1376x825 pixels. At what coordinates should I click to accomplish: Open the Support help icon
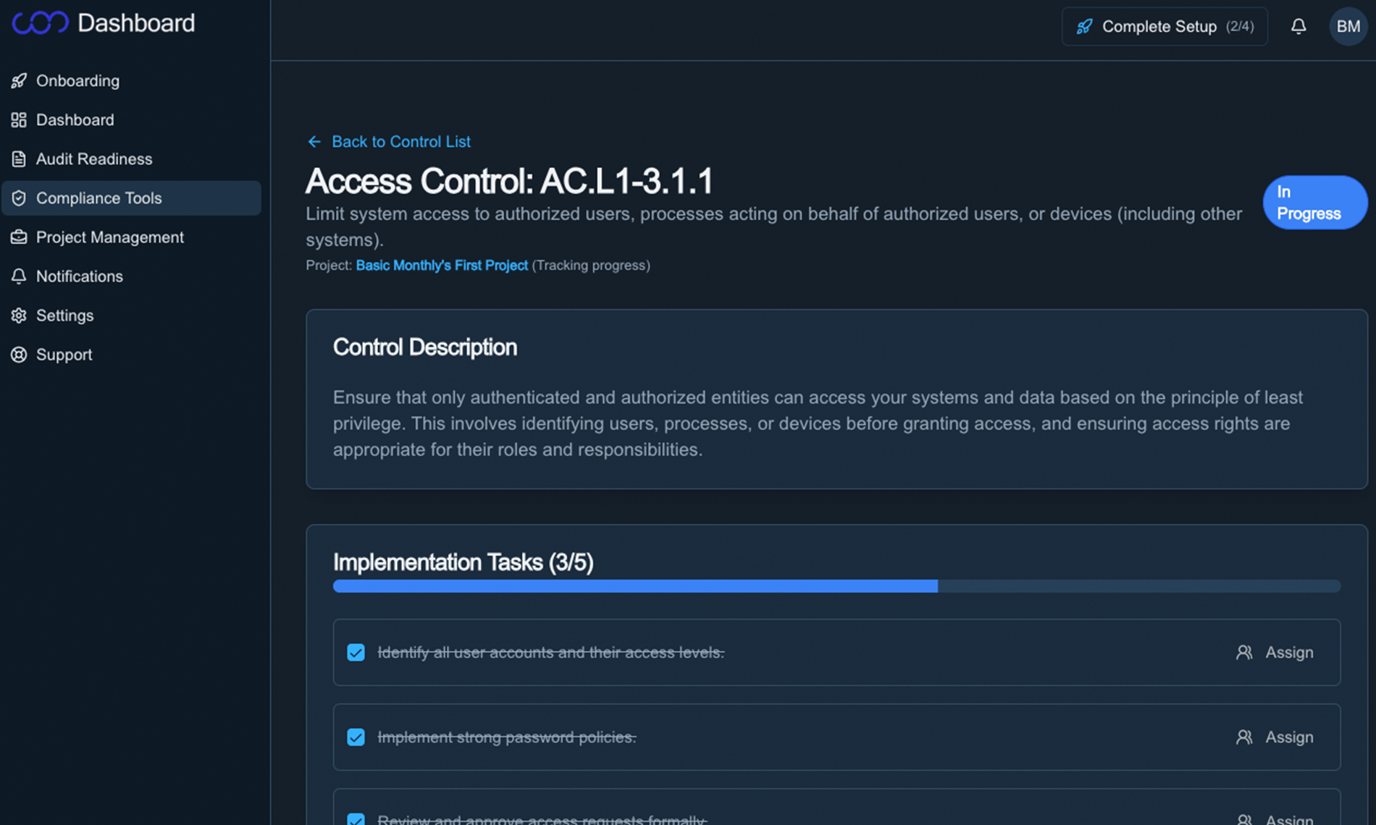19,354
